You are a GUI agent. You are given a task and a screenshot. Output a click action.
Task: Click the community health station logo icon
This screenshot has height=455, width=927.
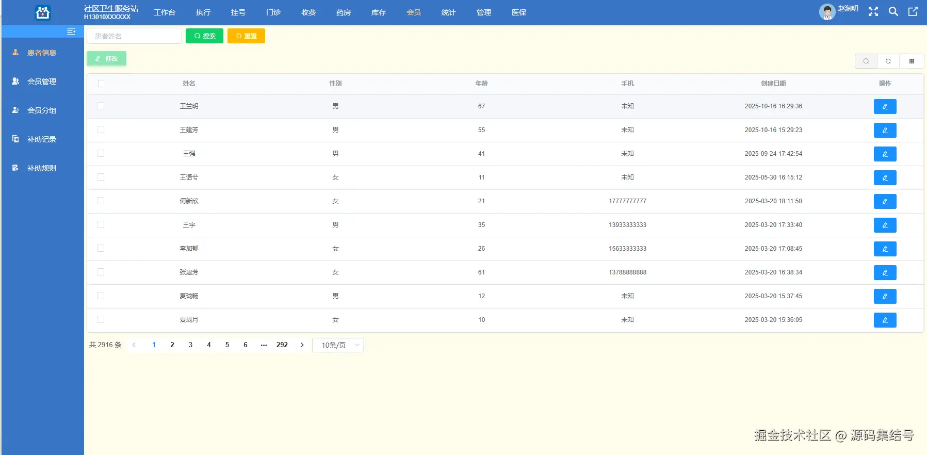click(43, 12)
